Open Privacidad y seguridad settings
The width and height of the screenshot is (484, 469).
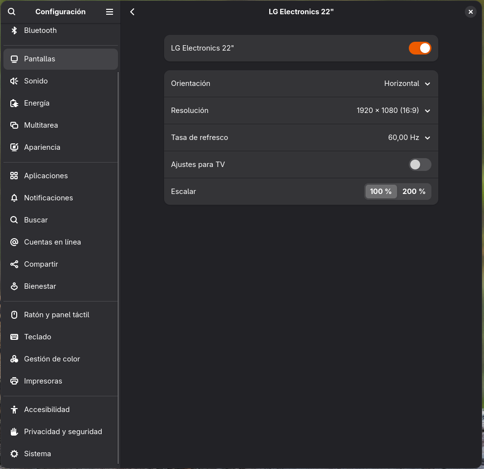pyautogui.click(x=63, y=432)
